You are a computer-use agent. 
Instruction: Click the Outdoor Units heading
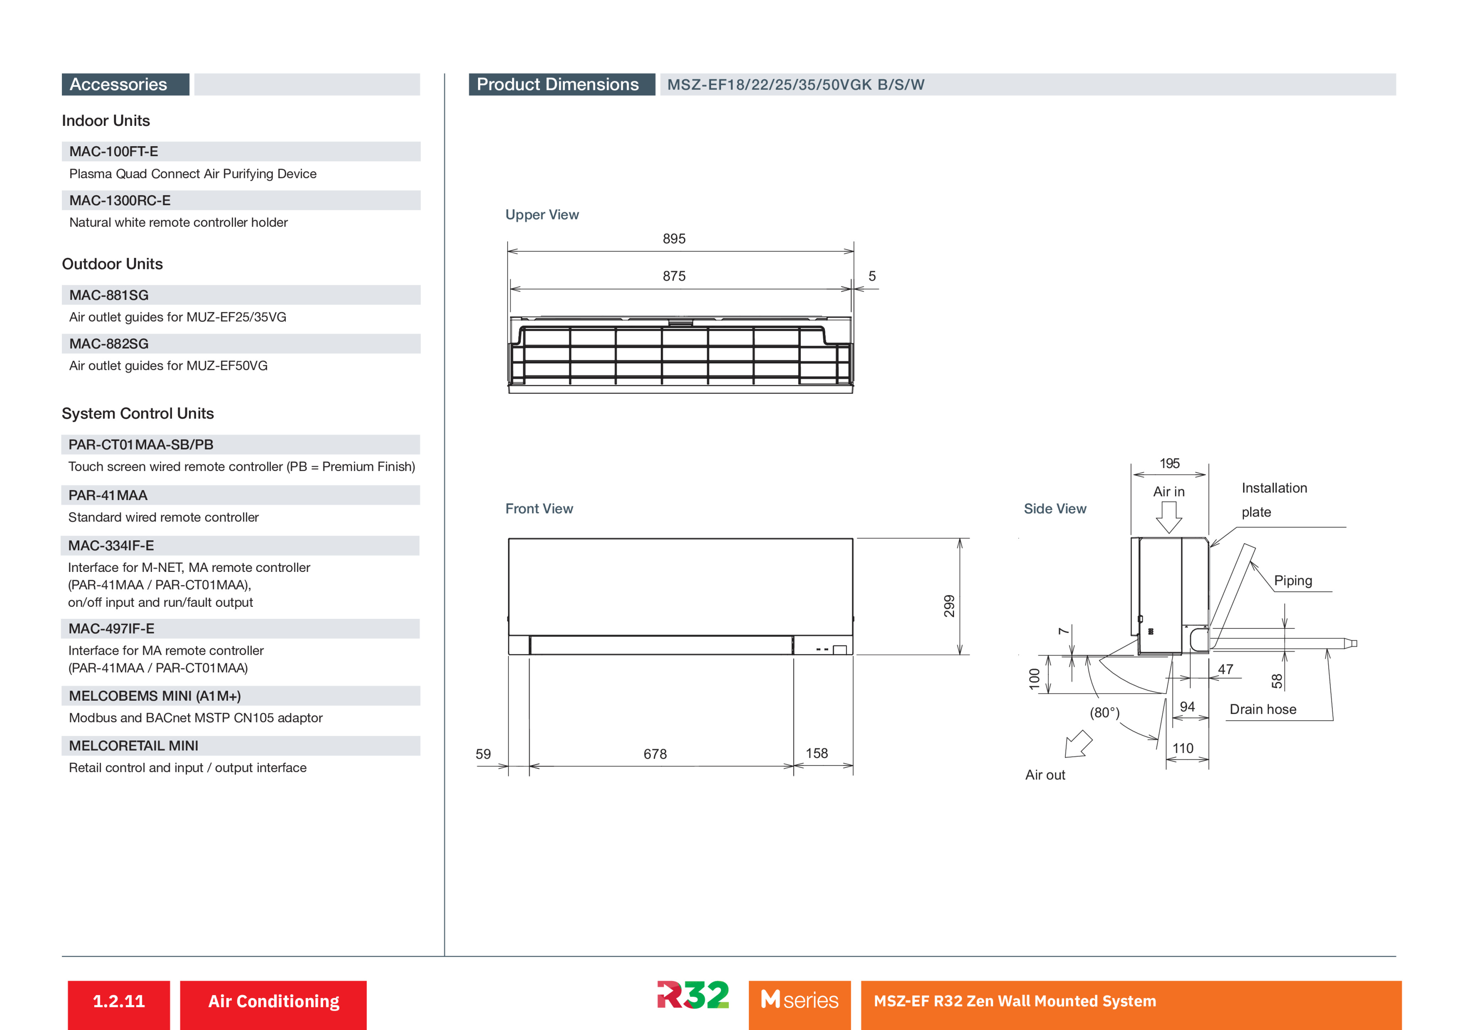(x=112, y=264)
